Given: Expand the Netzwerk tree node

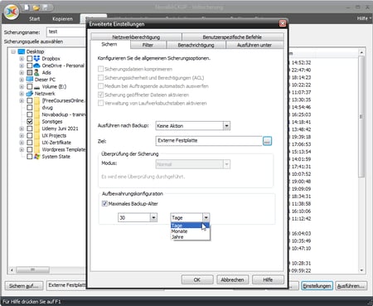Looking at the screenshot, I should tap(22, 94).
